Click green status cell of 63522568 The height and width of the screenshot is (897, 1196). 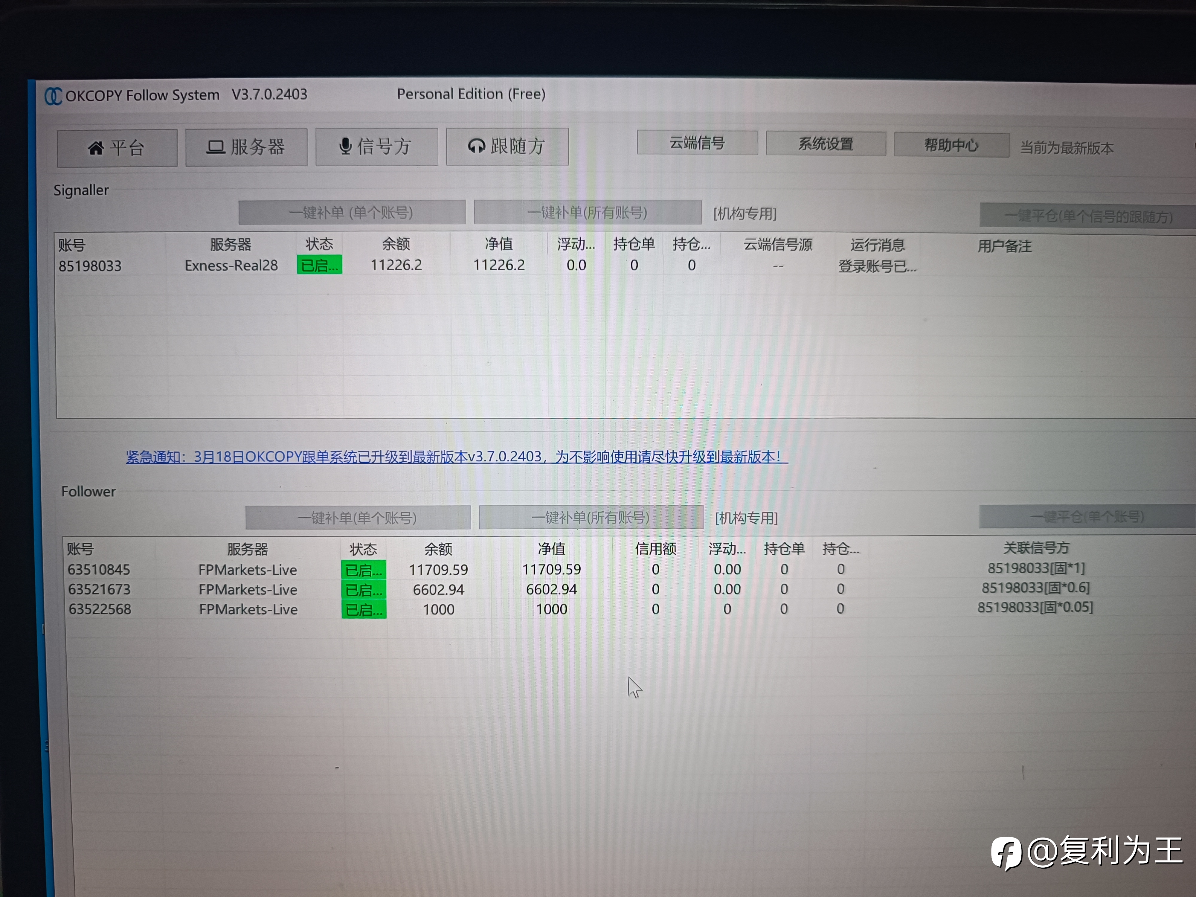click(x=363, y=609)
